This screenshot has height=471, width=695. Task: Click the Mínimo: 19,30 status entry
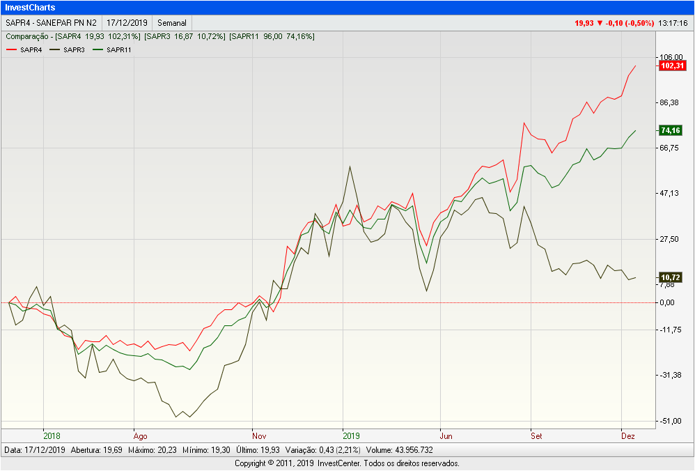pos(206,449)
